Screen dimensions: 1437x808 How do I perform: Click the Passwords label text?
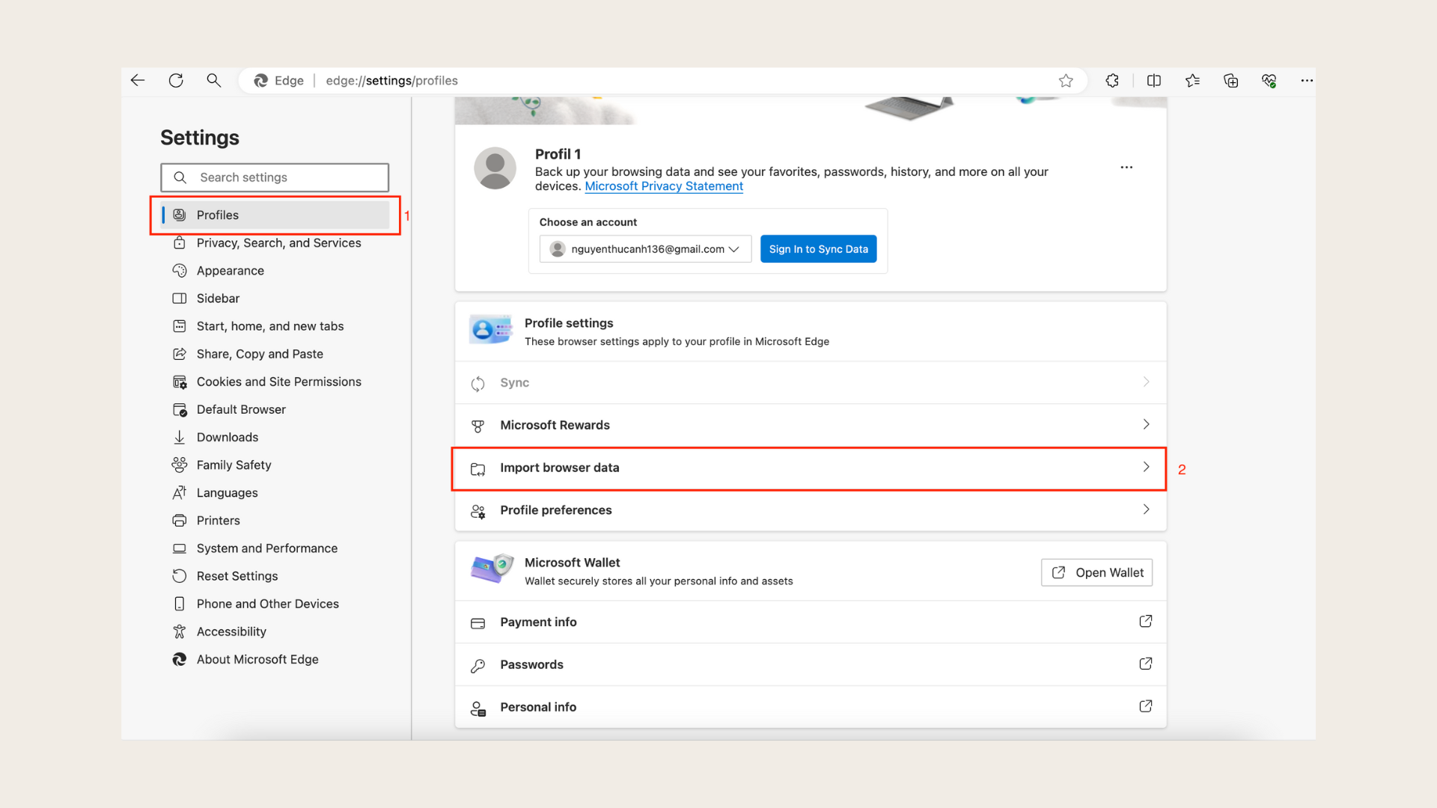[x=531, y=665]
